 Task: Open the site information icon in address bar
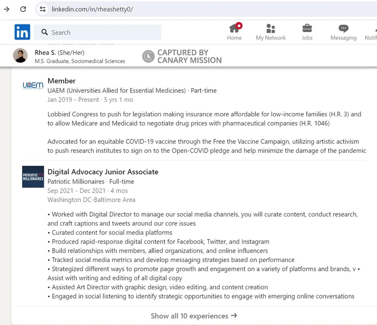pyautogui.click(x=41, y=8)
